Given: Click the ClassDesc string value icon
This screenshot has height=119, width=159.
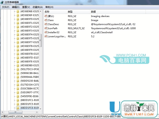Looking at the screenshot, I should (46, 24).
